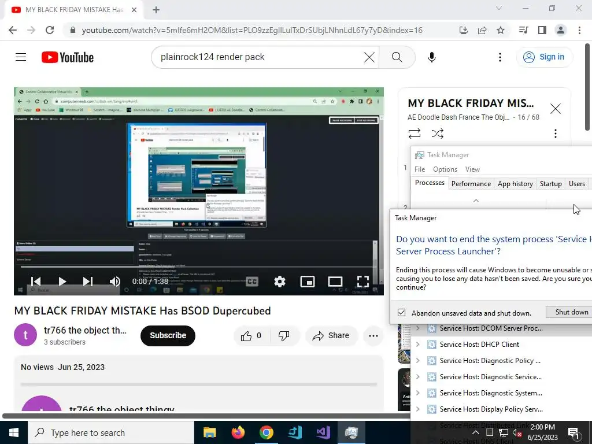Screen dimensions: 592x444
Task: Click the search magnifier button
Action: click(x=397, y=57)
